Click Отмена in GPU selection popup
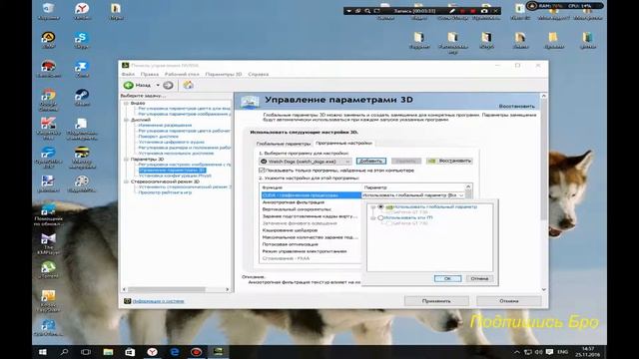The height and width of the screenshot is (359, 639). coord(479,279)
